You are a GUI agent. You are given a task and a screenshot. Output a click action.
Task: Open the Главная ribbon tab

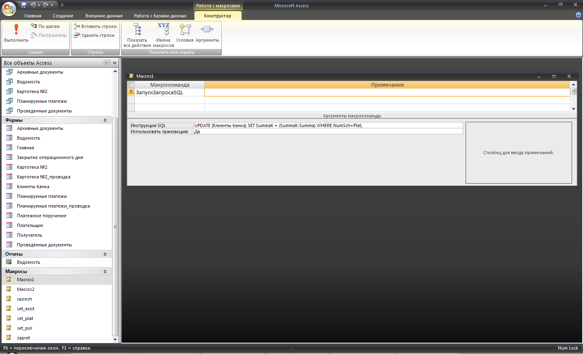click(x=33, y=16)
